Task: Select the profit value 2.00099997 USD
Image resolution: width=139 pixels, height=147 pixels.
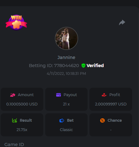Action: pyautogui.click(x=111, y=104)
